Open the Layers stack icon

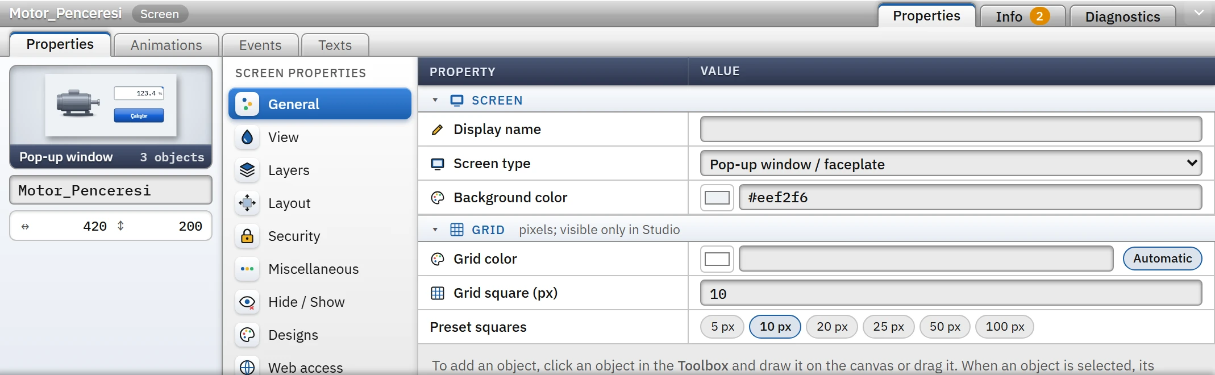coord(247,170)
